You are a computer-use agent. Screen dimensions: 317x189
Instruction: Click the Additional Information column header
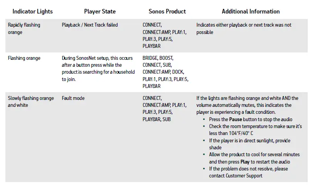point(251,11)
